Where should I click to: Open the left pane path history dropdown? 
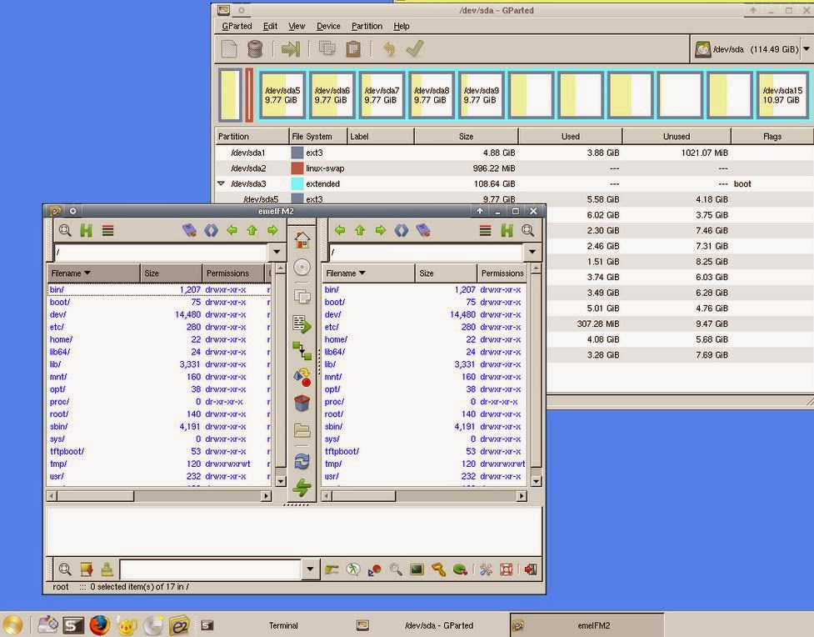(276, 252)
